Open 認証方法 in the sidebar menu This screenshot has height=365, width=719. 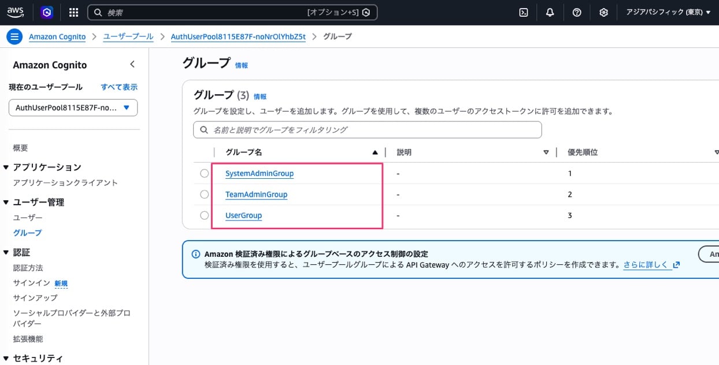[x=28, y=268]
